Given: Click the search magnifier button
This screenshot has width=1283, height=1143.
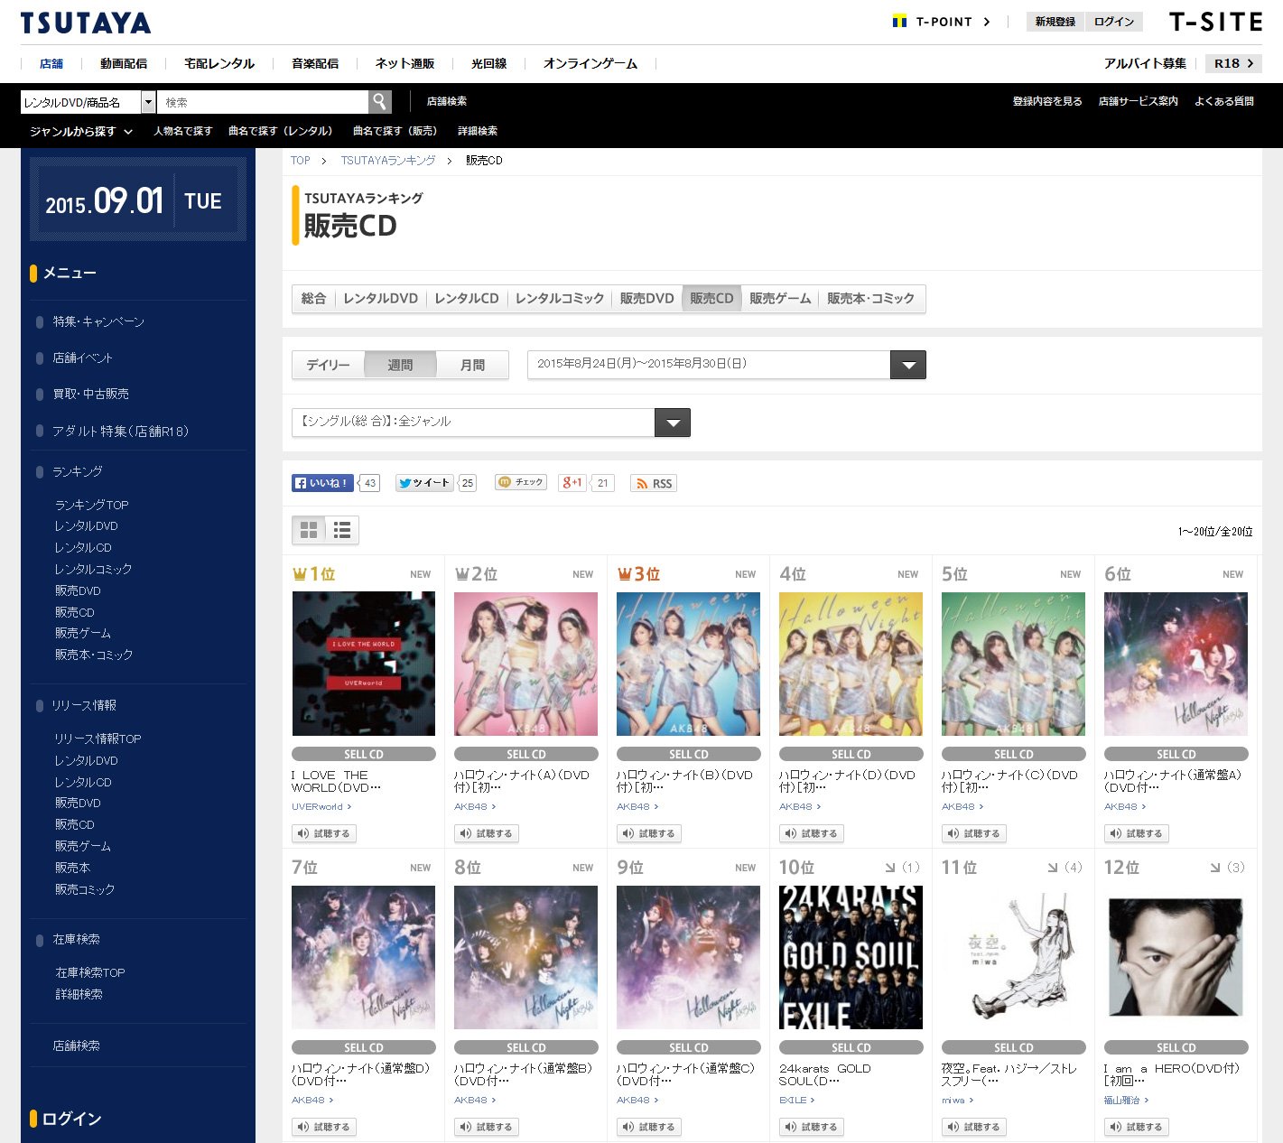Looking at the screenshot, I should pos(380,102).
